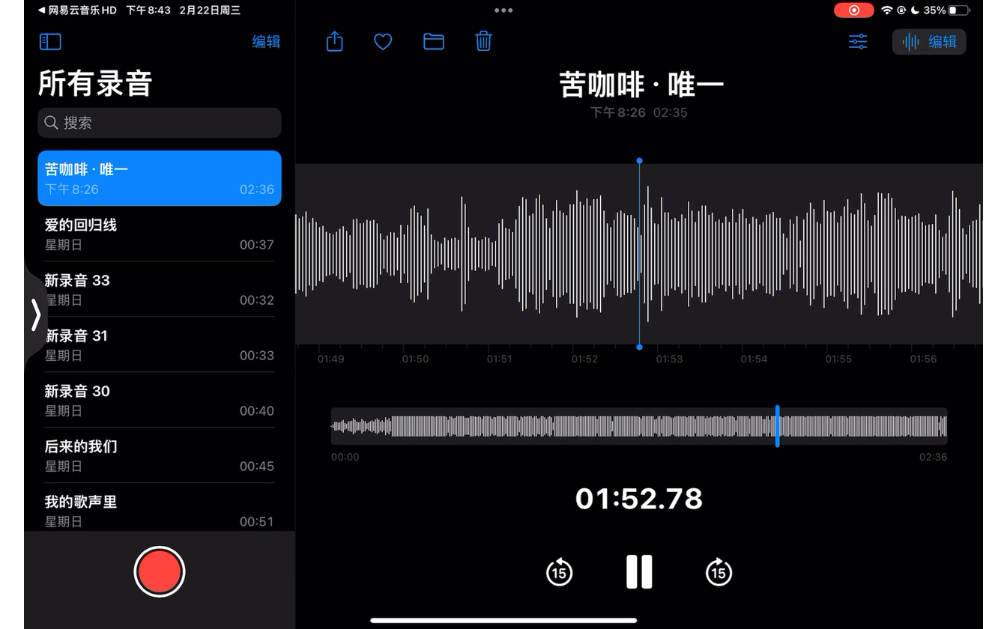Select recording 后来的我们
This screenshot has width=1007, height=629.
tap(160, 455)
